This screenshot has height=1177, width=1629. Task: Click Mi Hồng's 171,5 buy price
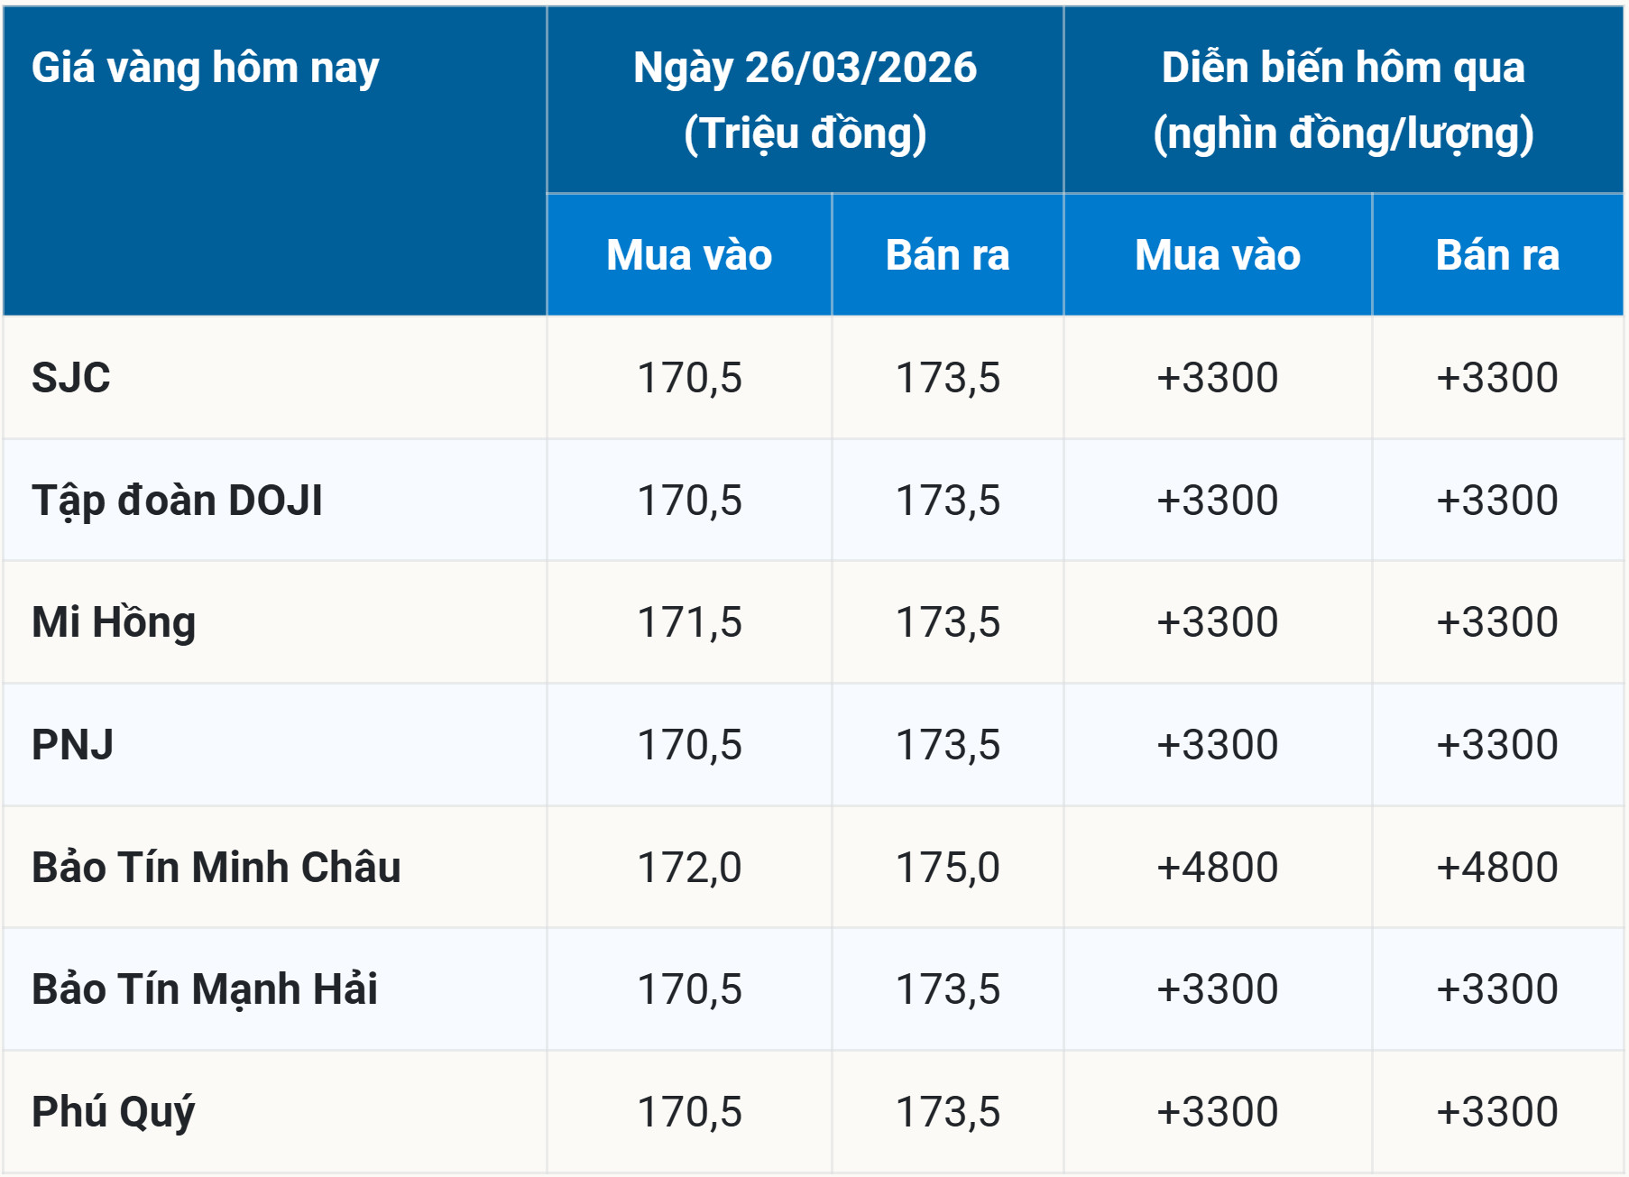pos(689,622)
